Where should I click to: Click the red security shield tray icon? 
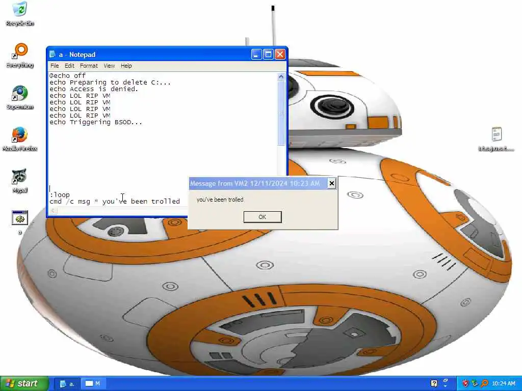point(465,383)
